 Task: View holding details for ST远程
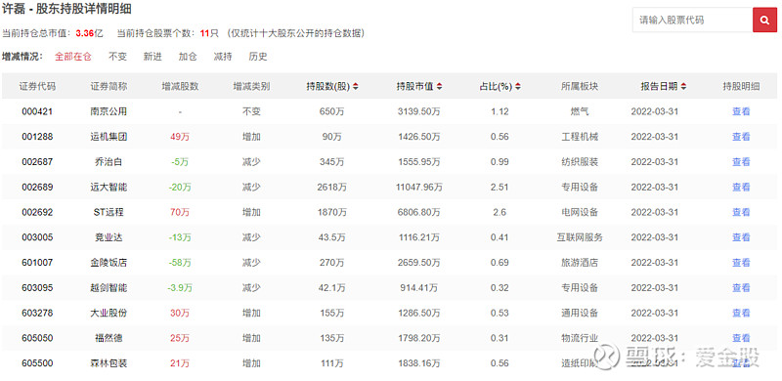tap(741, 212)
